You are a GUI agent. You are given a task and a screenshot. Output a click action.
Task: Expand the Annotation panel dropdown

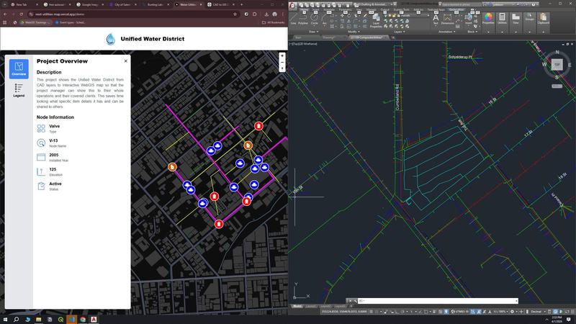[446, 32]
